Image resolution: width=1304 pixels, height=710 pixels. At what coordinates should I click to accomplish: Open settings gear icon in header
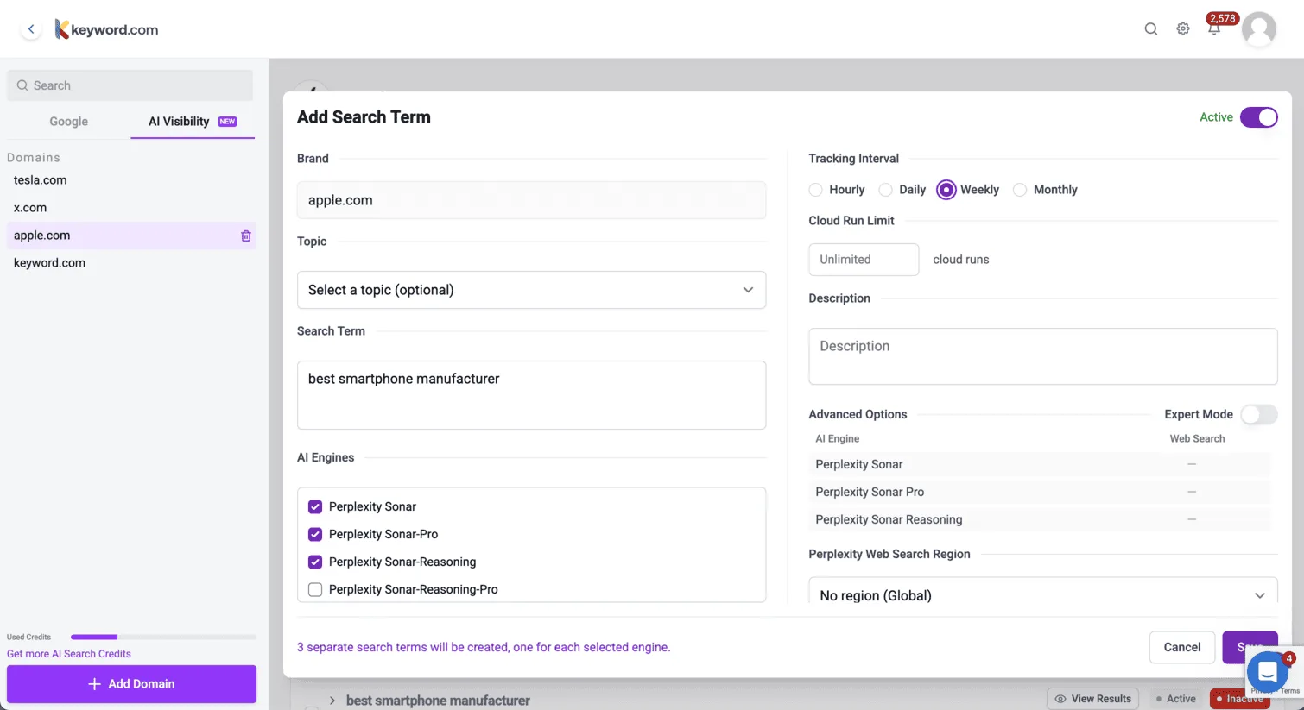pos(1182,29)
